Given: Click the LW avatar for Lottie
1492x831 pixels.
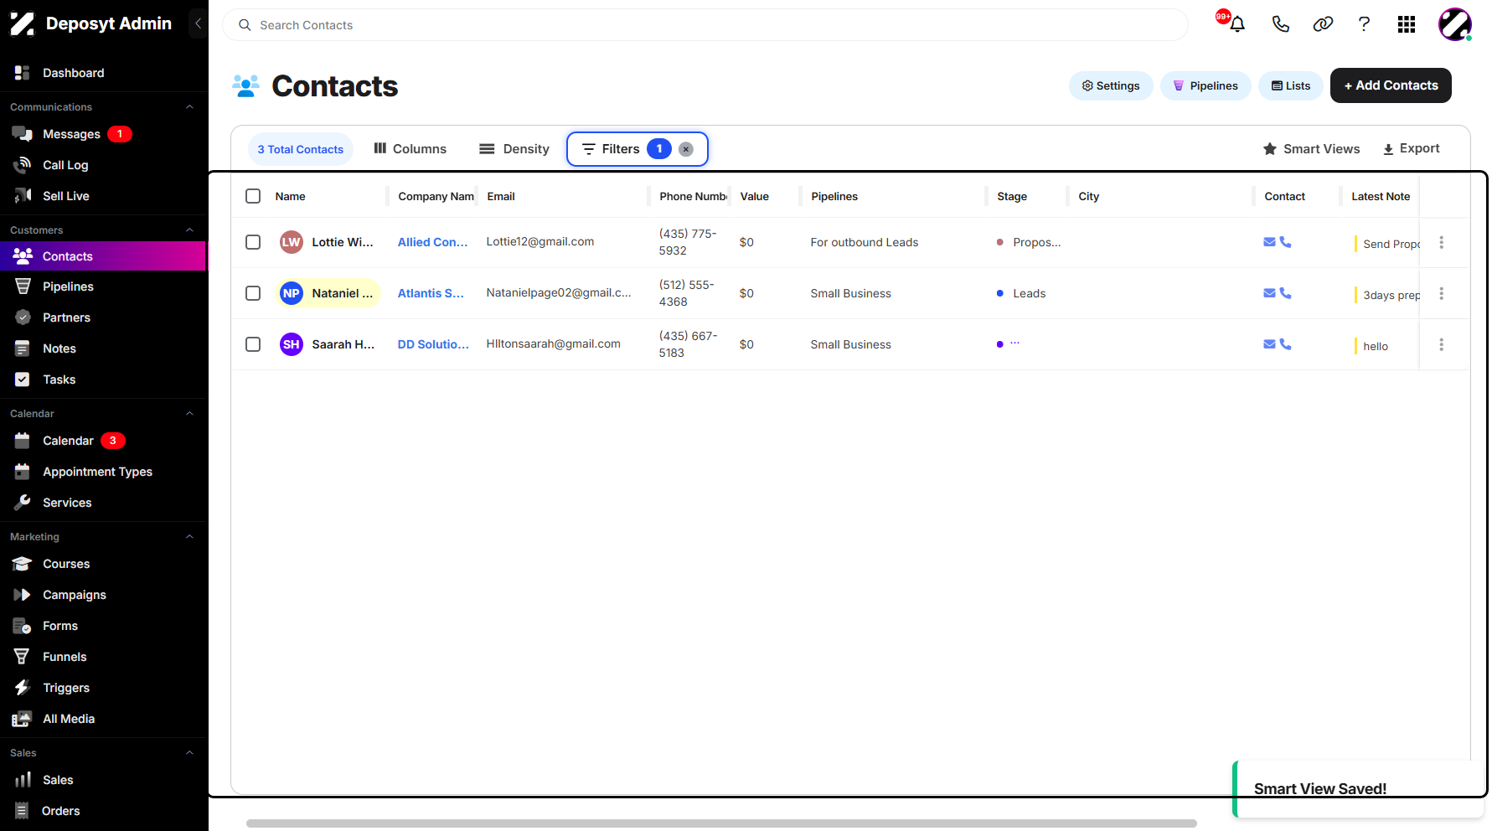Looking at the screenshot, I should point(292,242).
